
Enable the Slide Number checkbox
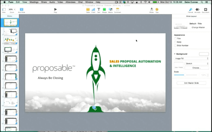[x=175, y=46]
